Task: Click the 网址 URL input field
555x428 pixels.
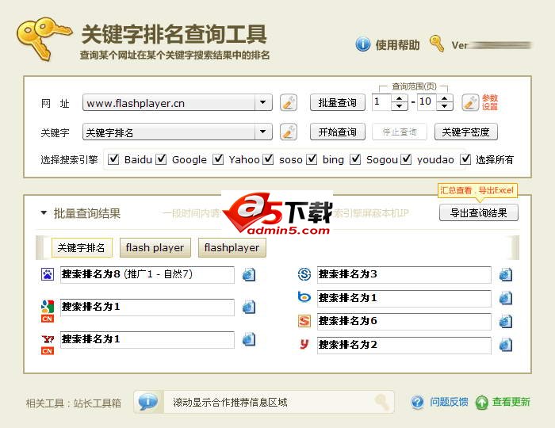Action: (x=169, y=102)
